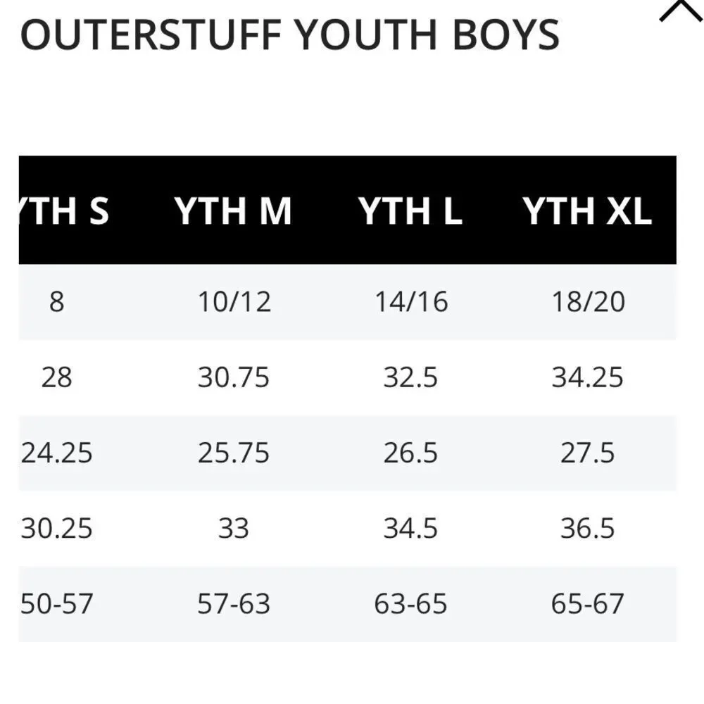
Task: Select the YTH S column header
Action: click(x=63, y=211)
